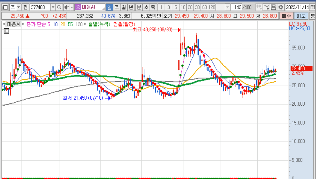Click the candle count field showing 142

[x=238, y=7]
